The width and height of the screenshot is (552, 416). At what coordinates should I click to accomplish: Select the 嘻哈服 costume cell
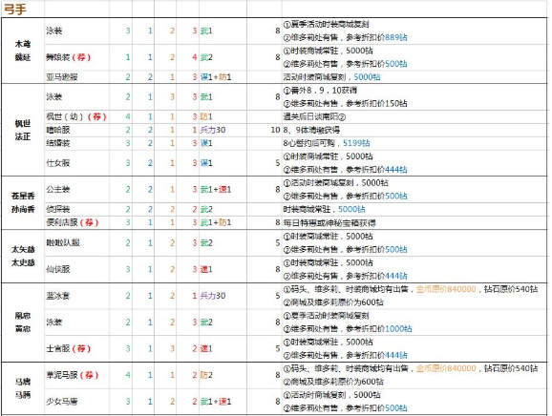(x=76, y=130)
